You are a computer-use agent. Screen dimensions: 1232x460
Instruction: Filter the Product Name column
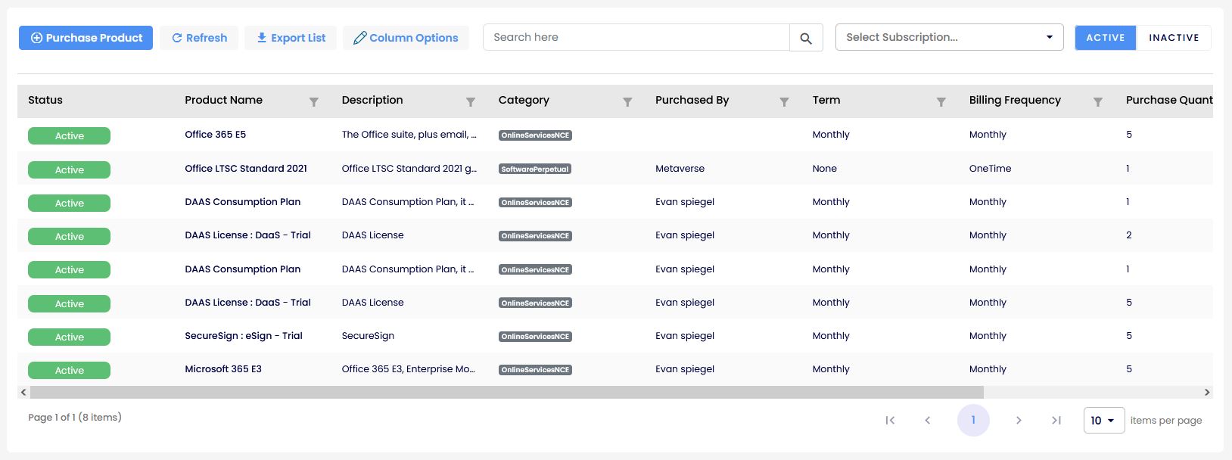coord(314,102)
